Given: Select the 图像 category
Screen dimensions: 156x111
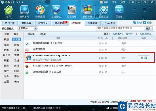Looking at the screenshot, I should coord(6,50).
